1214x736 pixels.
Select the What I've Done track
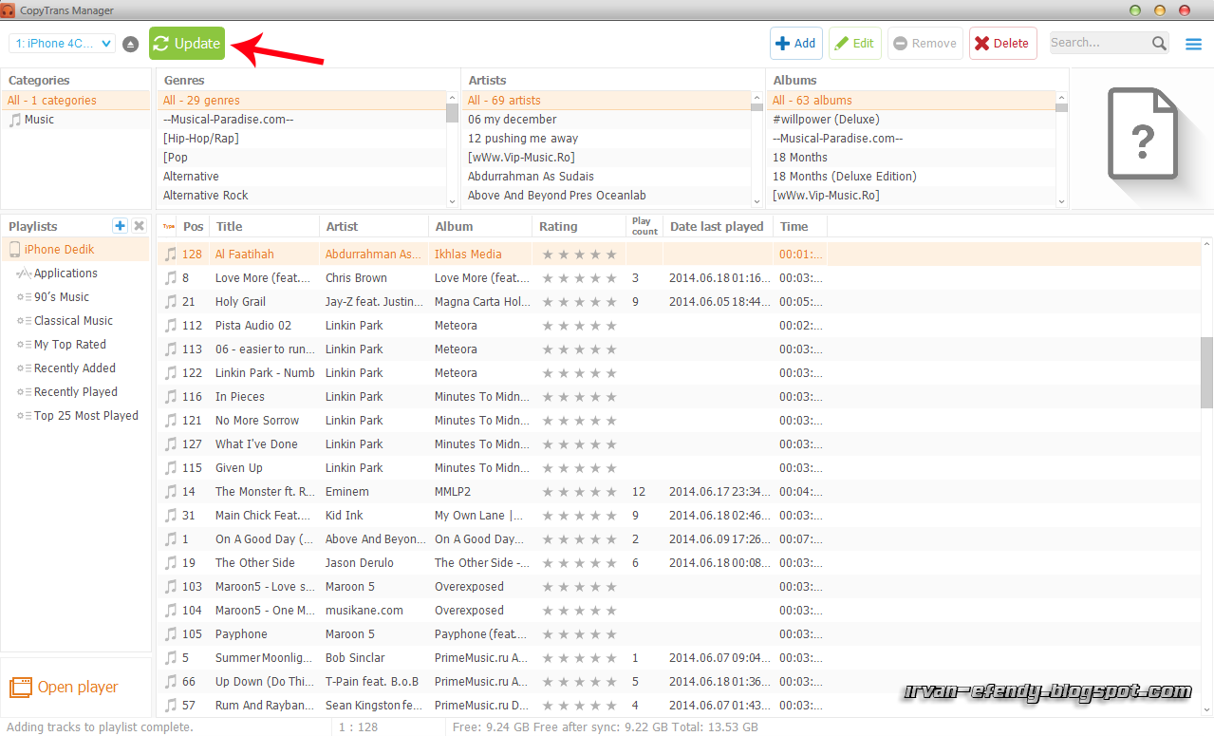679,444
